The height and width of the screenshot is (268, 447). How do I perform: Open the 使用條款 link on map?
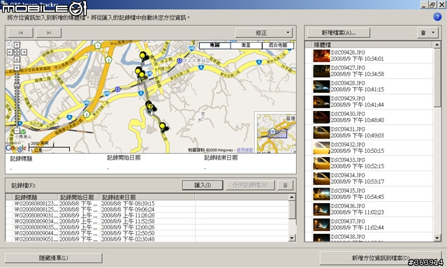245,150
